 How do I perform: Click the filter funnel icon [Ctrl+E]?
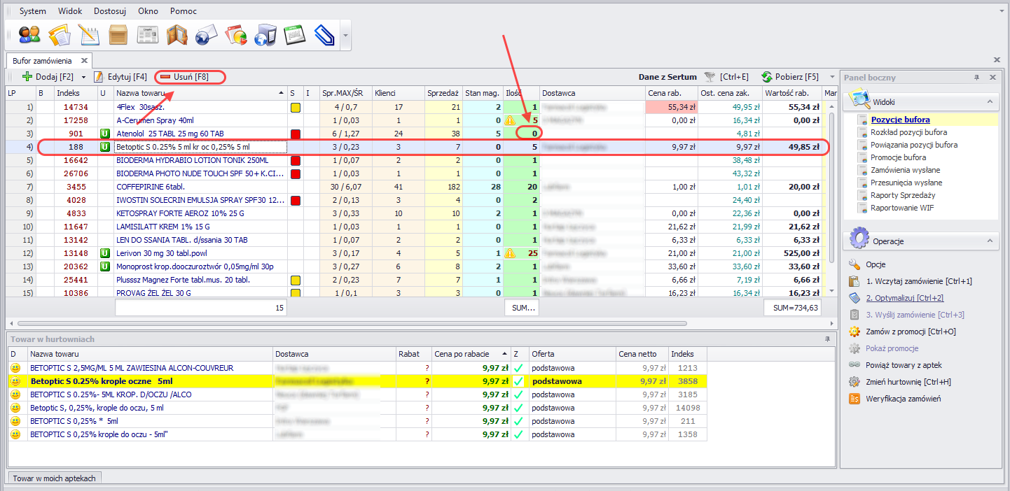pyautogui.click(x=710, y=77)
